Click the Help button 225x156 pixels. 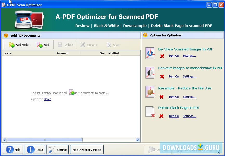[x=13, y=149]
